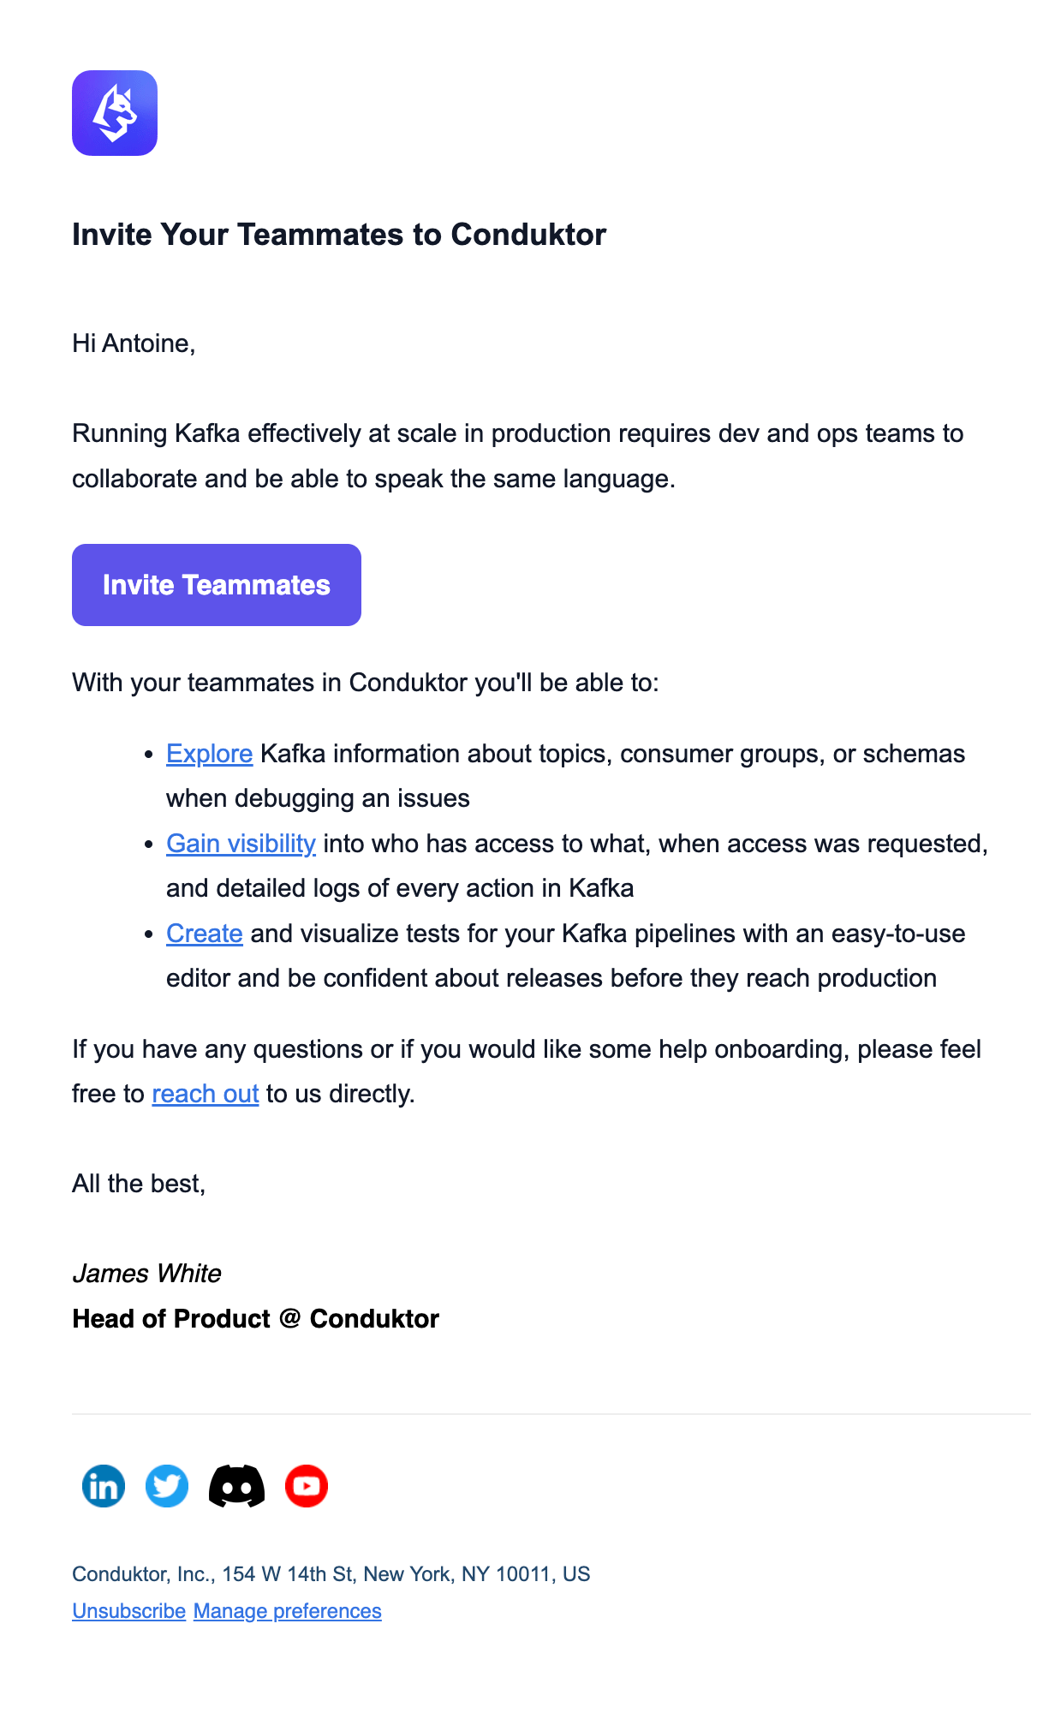
Task: Open the Twitter social icon
Action: 167,1486
